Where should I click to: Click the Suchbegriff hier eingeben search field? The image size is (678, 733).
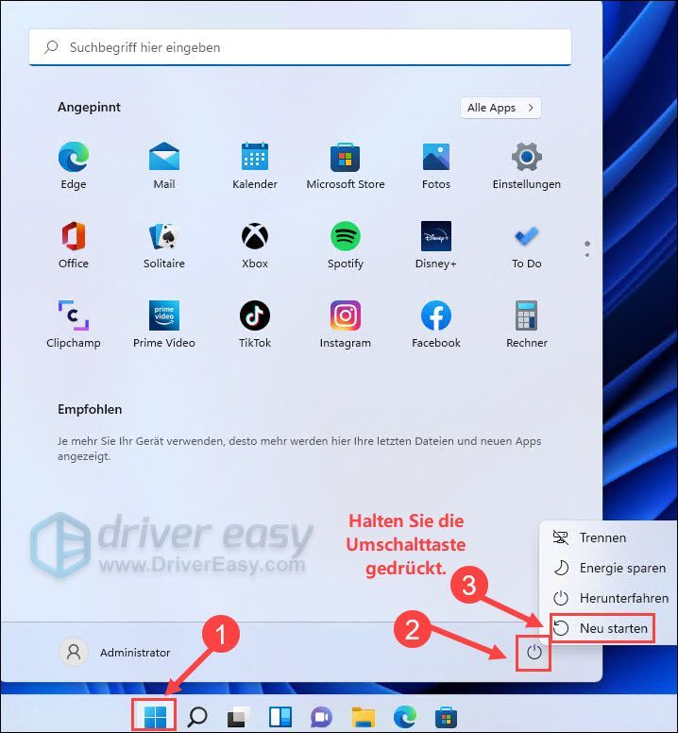pos(300,47)
